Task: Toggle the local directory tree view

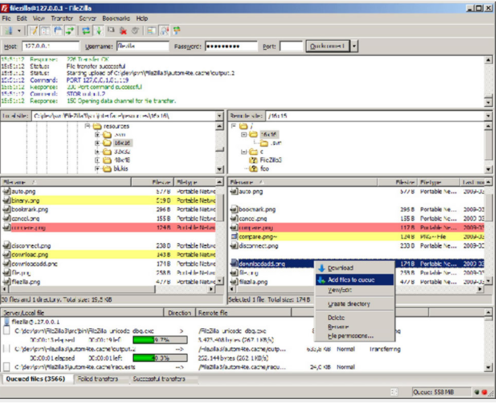Action: 44,30
